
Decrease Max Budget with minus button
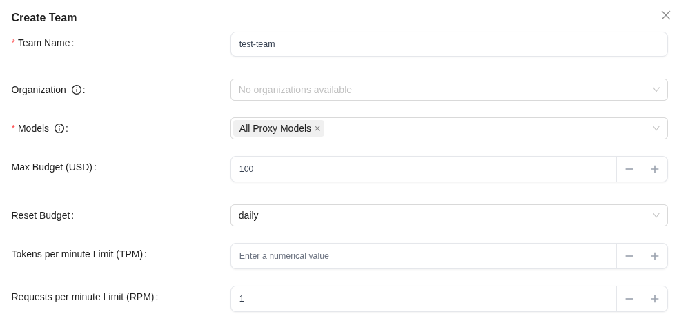point(629,169)
